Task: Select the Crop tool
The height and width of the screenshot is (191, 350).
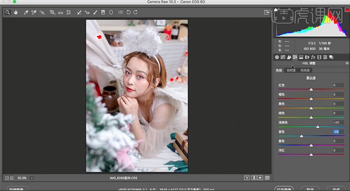Action: 52,12
